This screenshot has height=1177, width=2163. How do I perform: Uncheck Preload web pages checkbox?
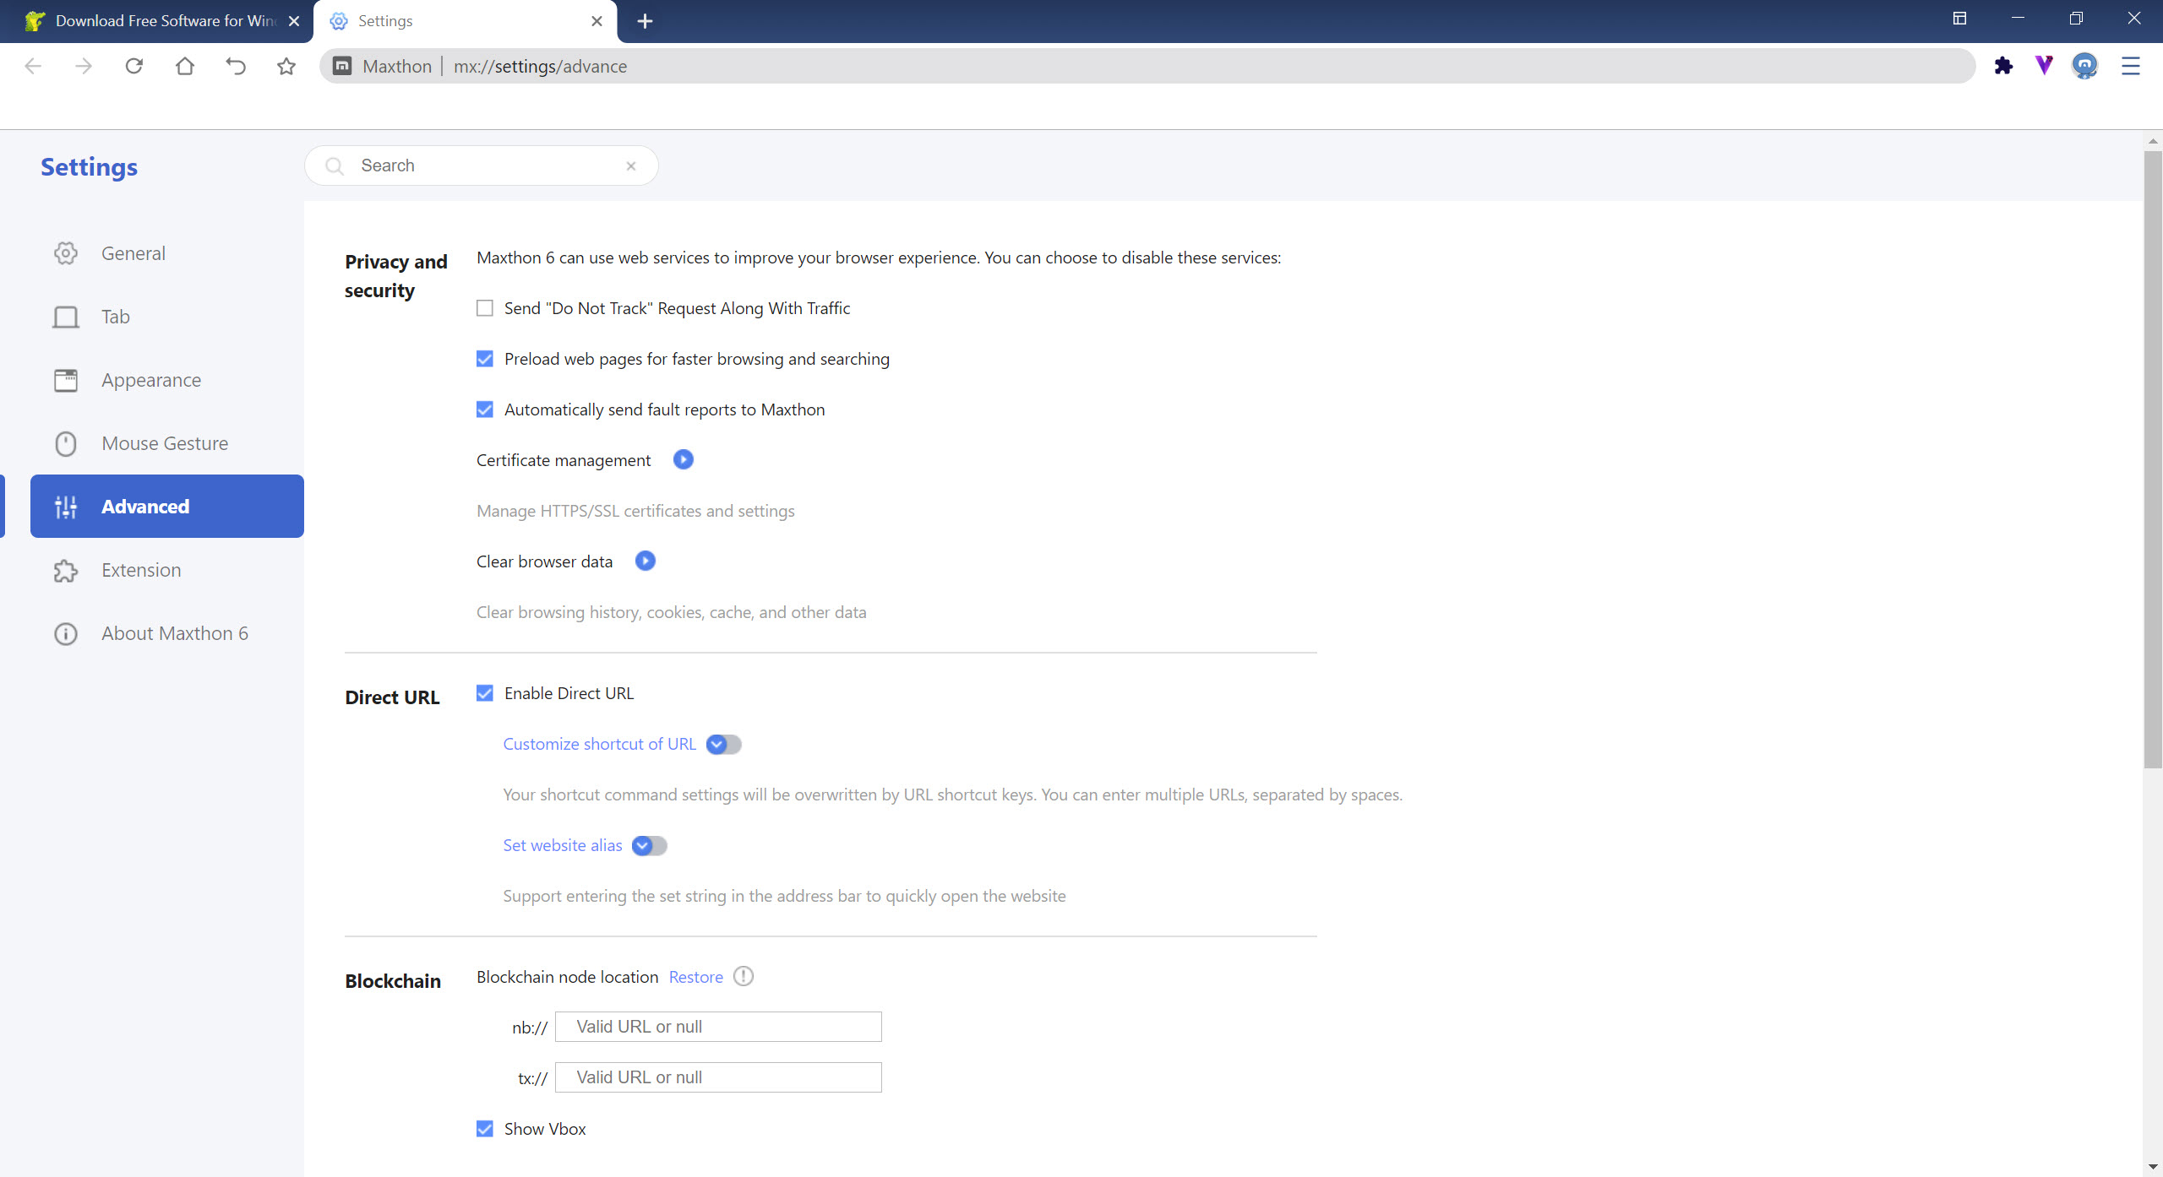pos(485,359)
